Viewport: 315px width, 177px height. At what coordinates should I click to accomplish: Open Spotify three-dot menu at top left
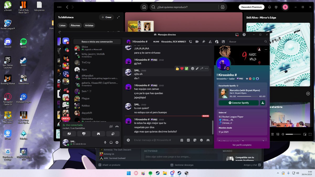pos(59,7)
